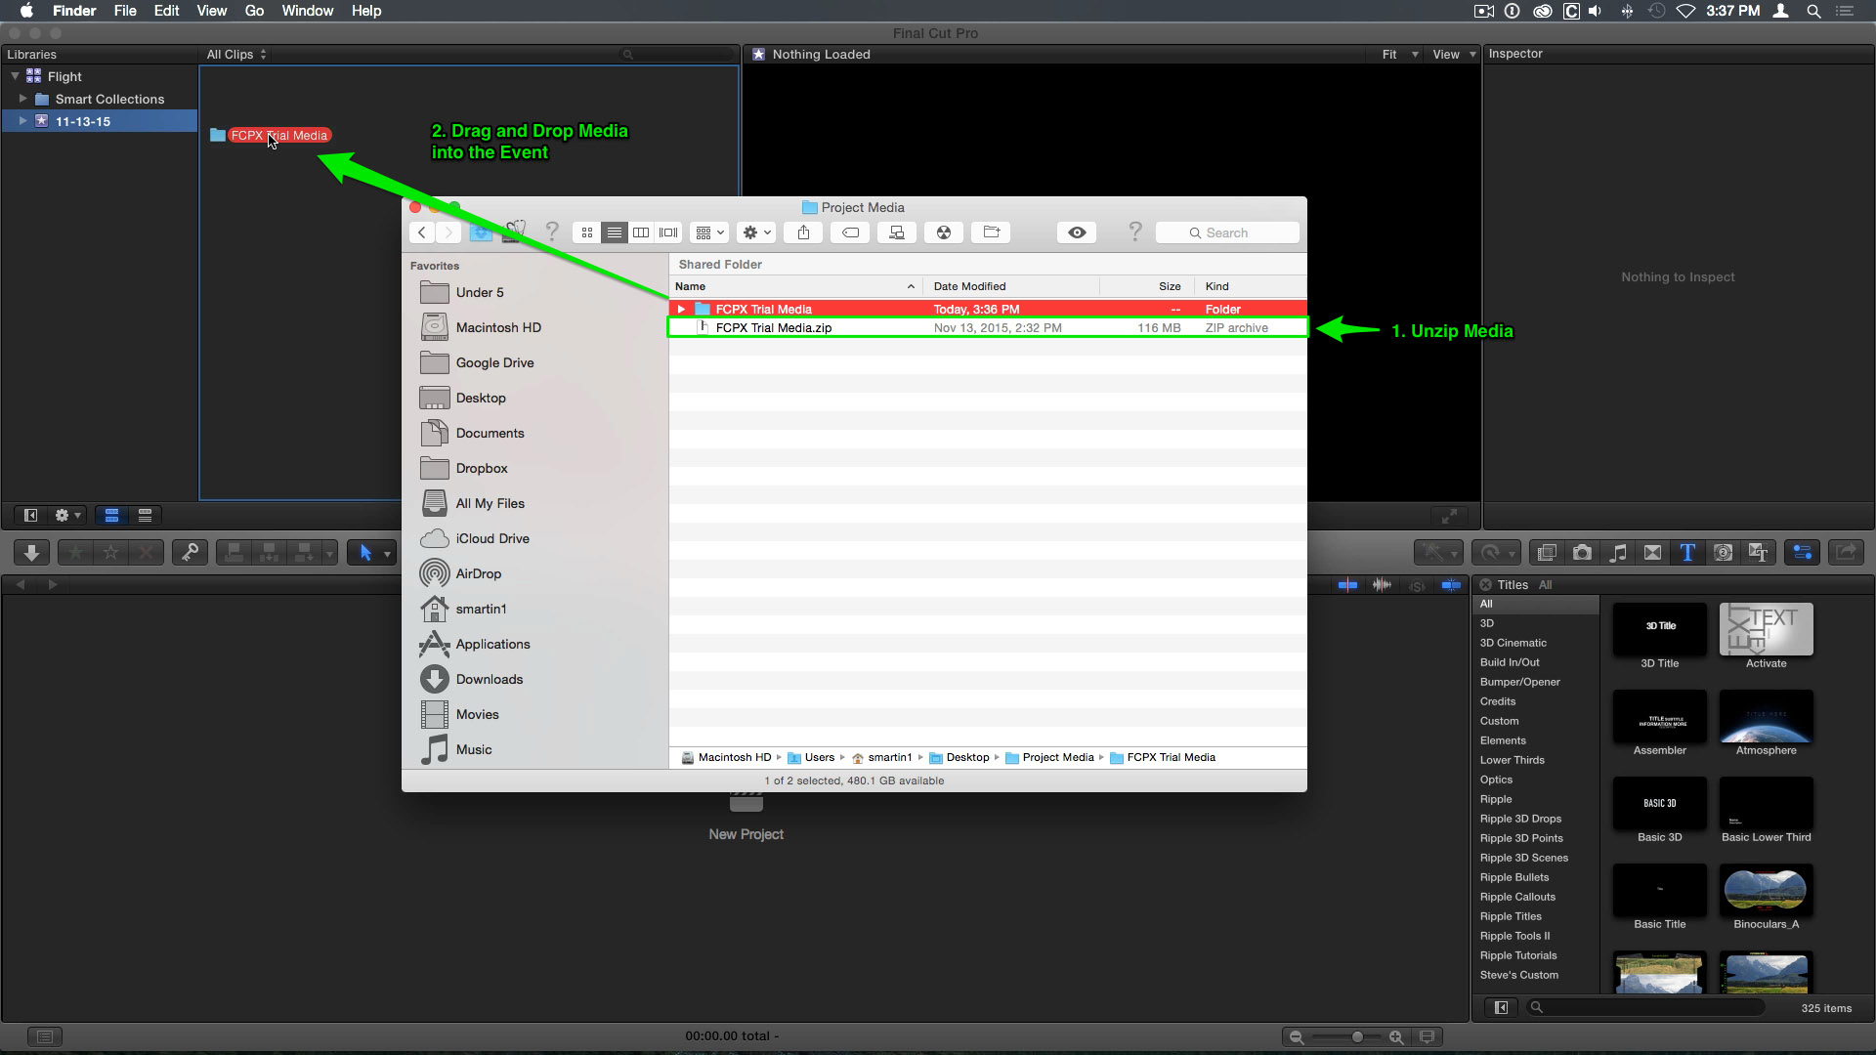
Task: Open the Edit menu
Action: point(166,11)
